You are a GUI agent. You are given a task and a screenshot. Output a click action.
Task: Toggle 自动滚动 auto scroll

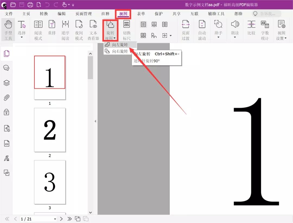(x=202, y=30)
